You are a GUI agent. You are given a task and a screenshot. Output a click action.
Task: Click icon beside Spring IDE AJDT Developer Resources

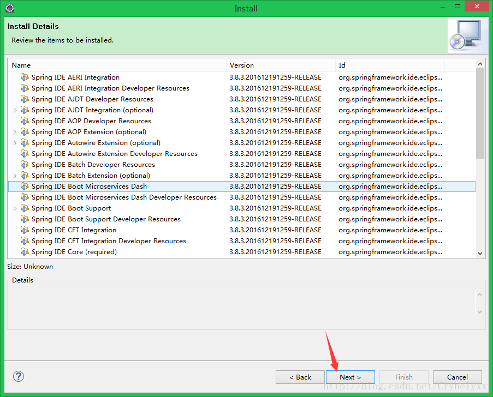(x=25, y=99)
